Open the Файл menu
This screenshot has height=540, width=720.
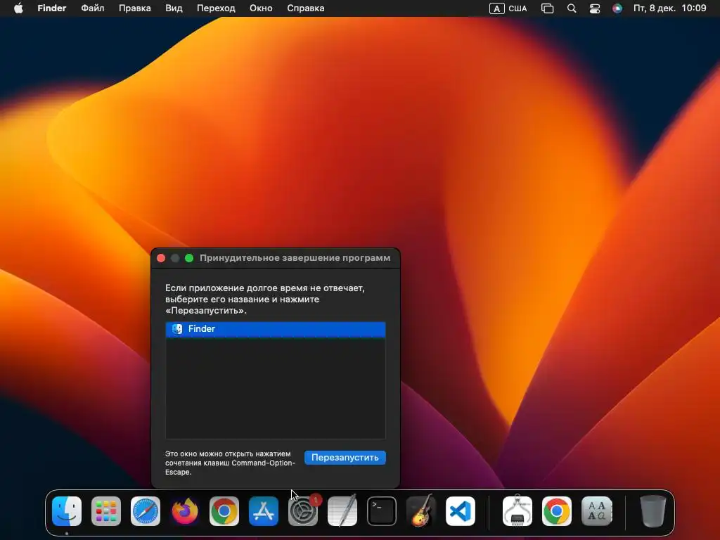(x=93, y=8)
